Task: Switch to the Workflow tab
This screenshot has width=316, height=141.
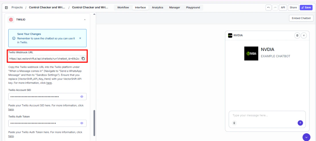Action: coord(123,7)
